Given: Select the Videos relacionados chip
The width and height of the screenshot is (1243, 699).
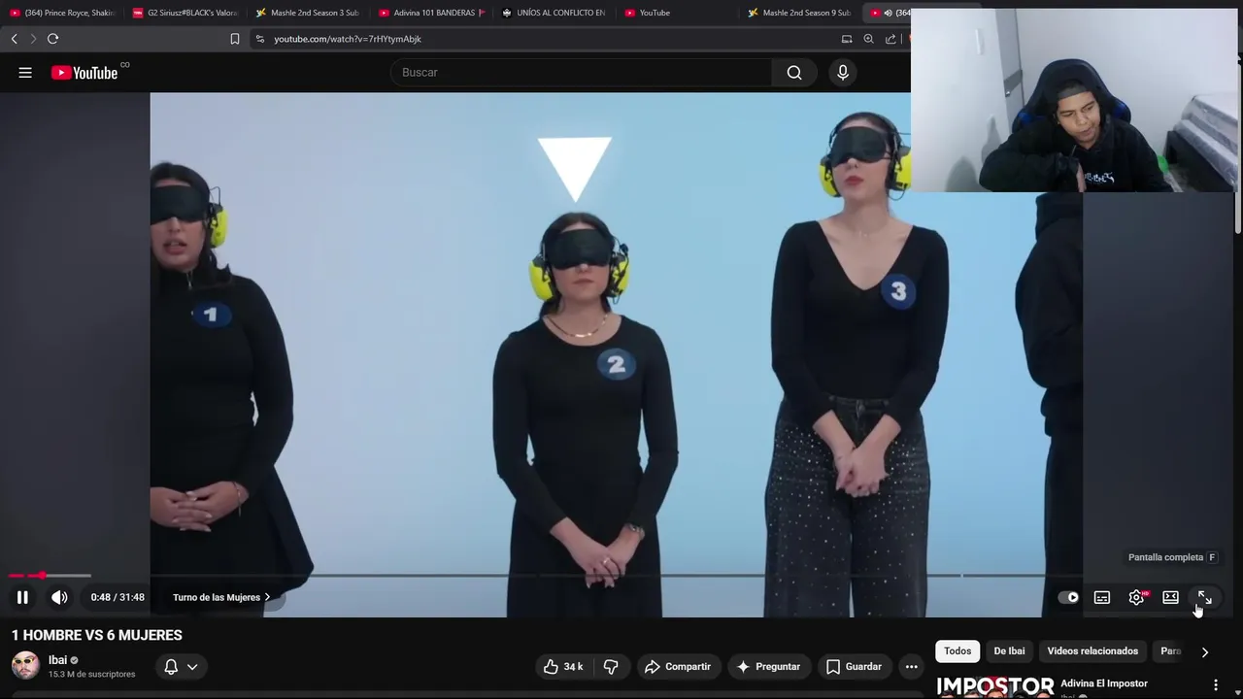Looking at the screenshot, I should point(1092,651).
